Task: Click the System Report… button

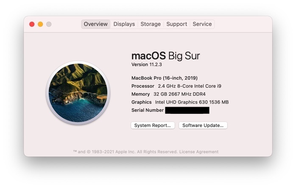Action: pyautogui.click(x=153, y=125)
